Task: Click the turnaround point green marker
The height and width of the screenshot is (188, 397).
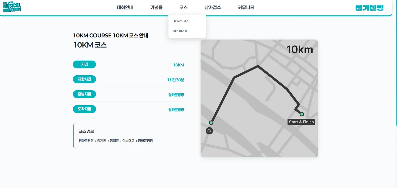Action: (x=211, y=123)
